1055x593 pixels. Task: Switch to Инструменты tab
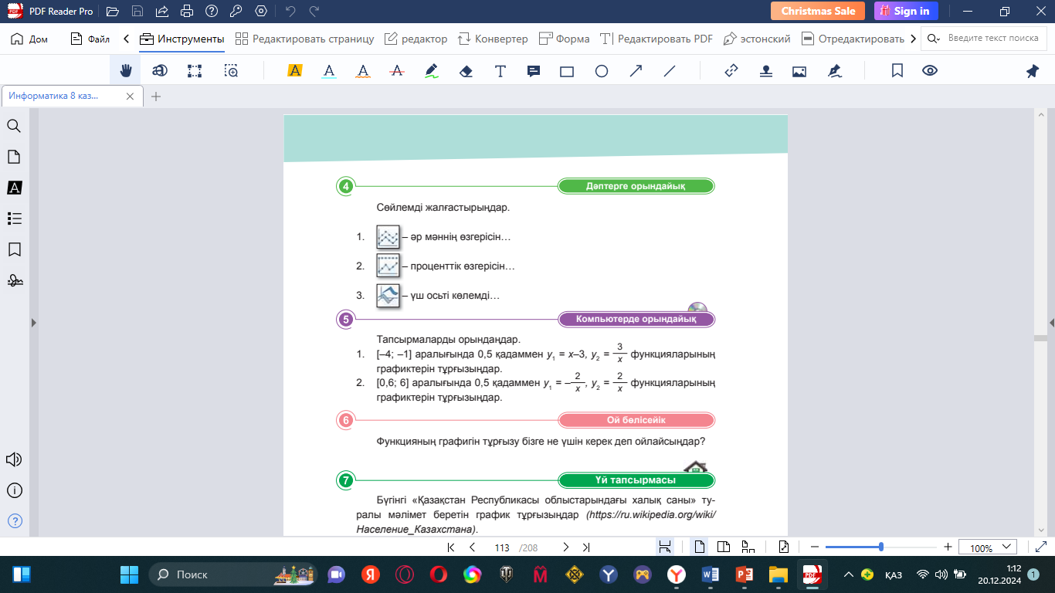(x=182, y=39)
